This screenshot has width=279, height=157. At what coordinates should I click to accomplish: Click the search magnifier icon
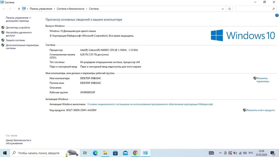point(273,9)
